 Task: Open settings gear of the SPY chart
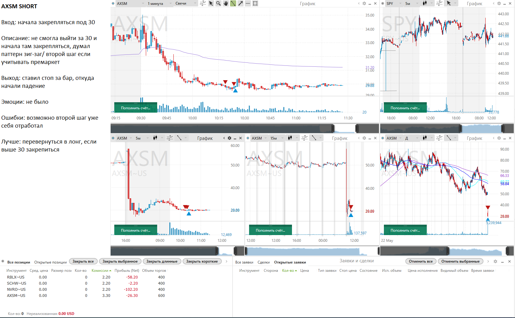(499, 3)
